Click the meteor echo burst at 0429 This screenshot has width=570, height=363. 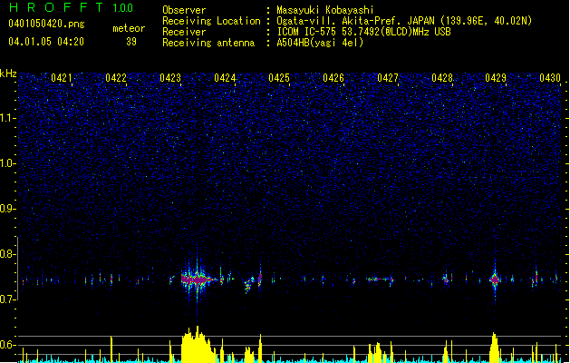pyautogui.click(x=495, y=280)
